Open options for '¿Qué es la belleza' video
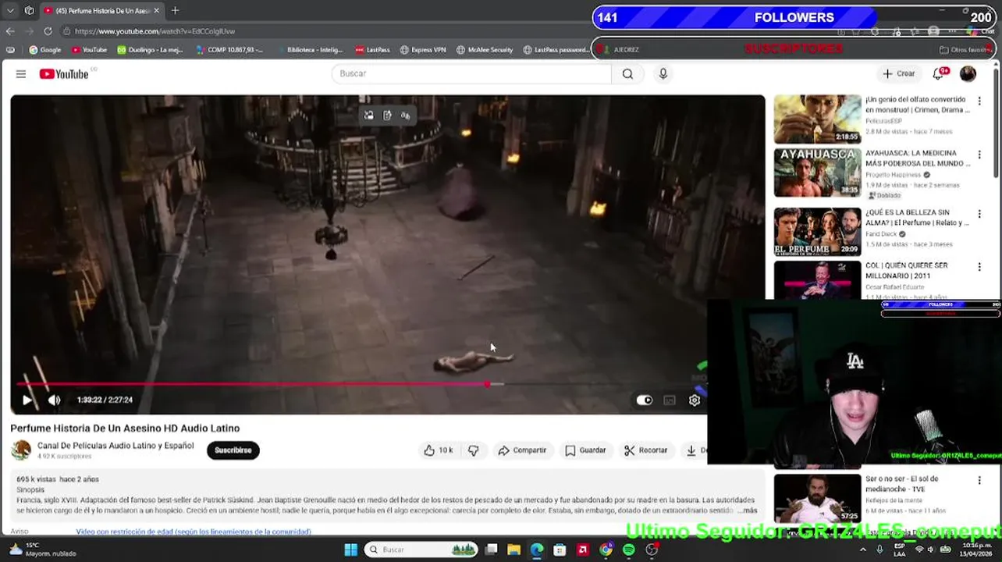The image size is (1002, 562). tap(979, 214)
